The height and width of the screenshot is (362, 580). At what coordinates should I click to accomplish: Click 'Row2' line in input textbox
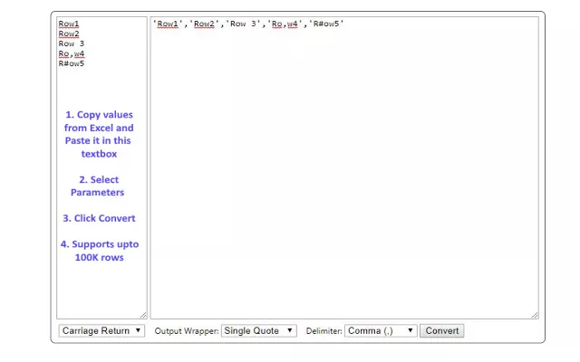point(69,33)
